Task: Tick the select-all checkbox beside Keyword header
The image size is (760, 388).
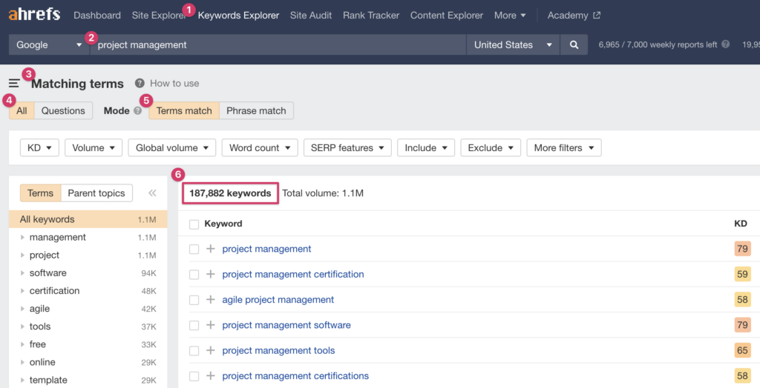Action: tap(194, 224)
